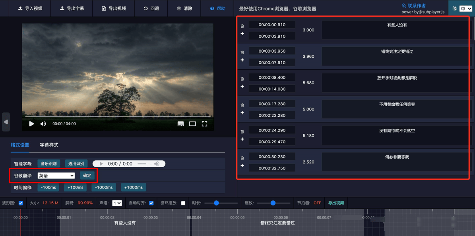Viewport: 475px width, 236px height.
Task: Enable the 循环播放 loop checkbox
Action: pyautogui.click(x=183, y=203)
